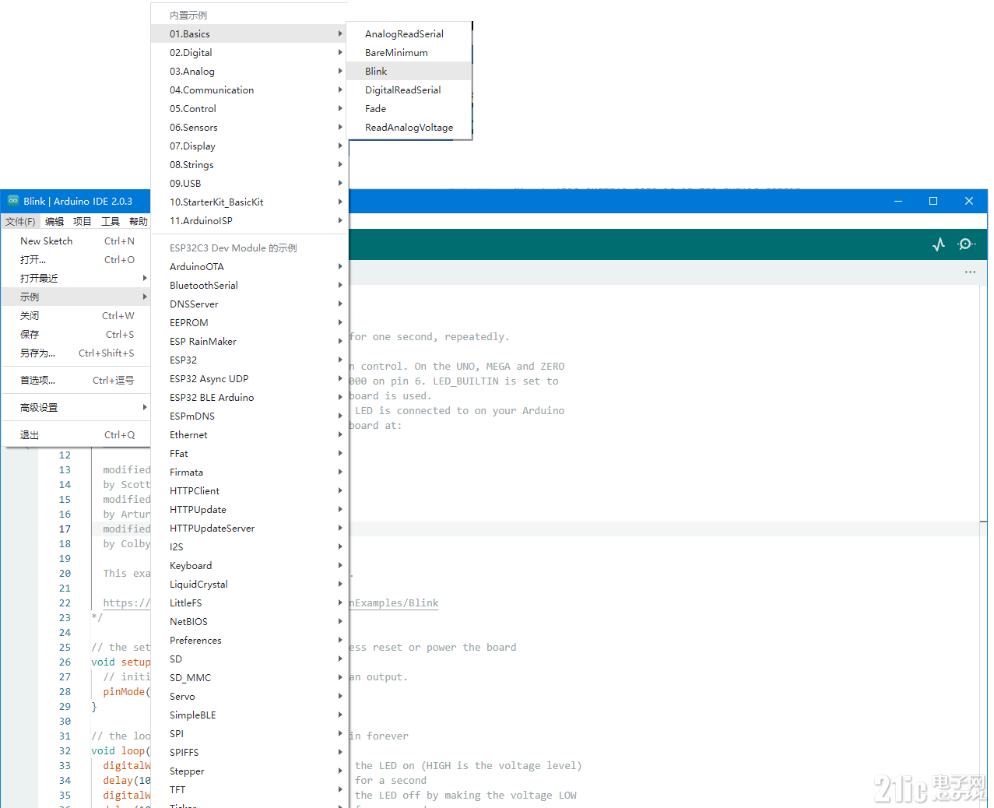Viewport: 994px width, 808px height.
Task: Click the editor vertical scrollbar
Action: tap(983, 545)
